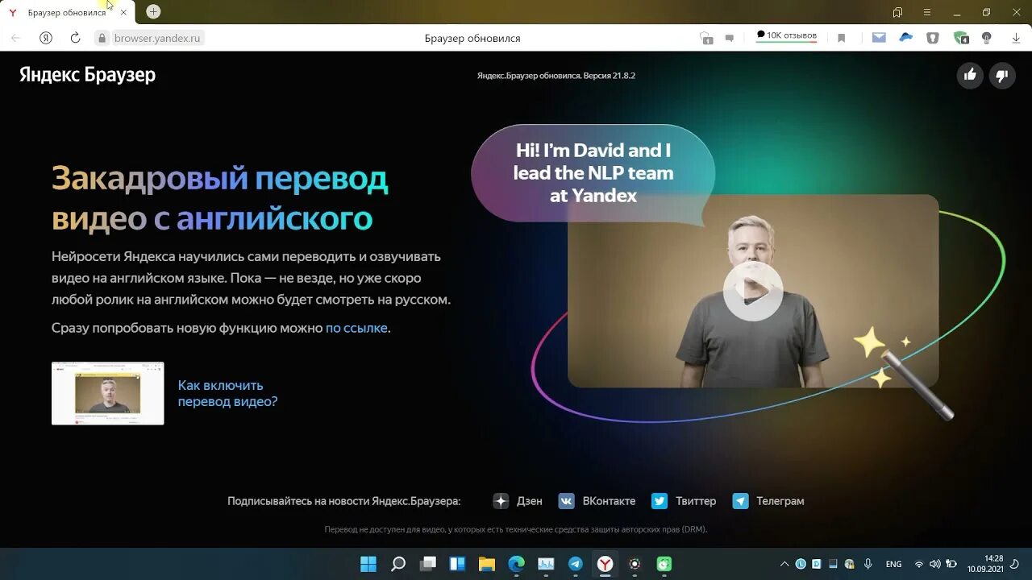Click Yandex Browser taskbar icon

point(605,564)
